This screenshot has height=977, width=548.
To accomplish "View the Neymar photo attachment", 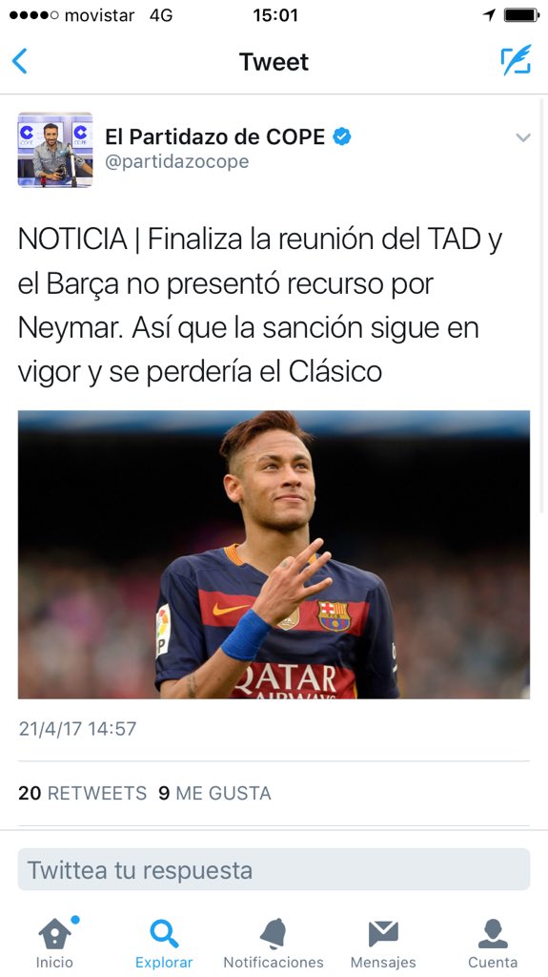I will 274,554.
